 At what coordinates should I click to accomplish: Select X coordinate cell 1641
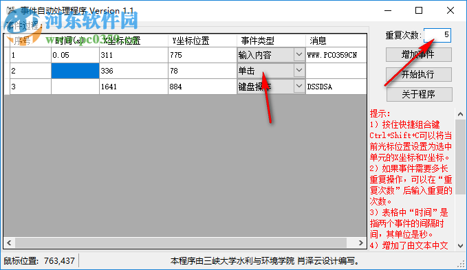point(133,87)
